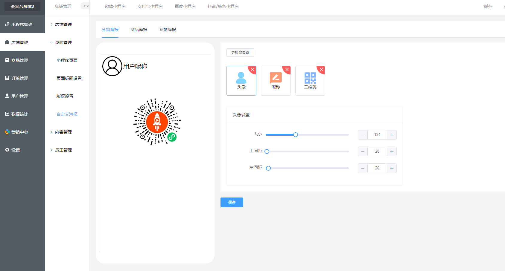Click the 缓存 link at top right
This screenshot has width=505, height=271.
coord(488,6)
